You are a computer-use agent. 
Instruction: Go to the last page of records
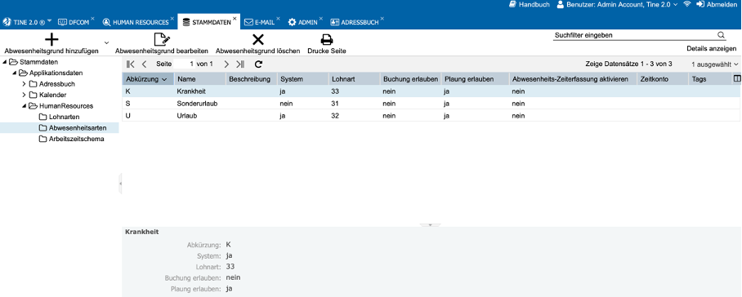[x=240, y=64]
